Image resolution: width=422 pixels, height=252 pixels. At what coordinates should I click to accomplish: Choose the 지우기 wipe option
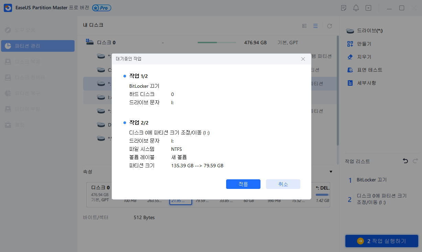point(364,57)
